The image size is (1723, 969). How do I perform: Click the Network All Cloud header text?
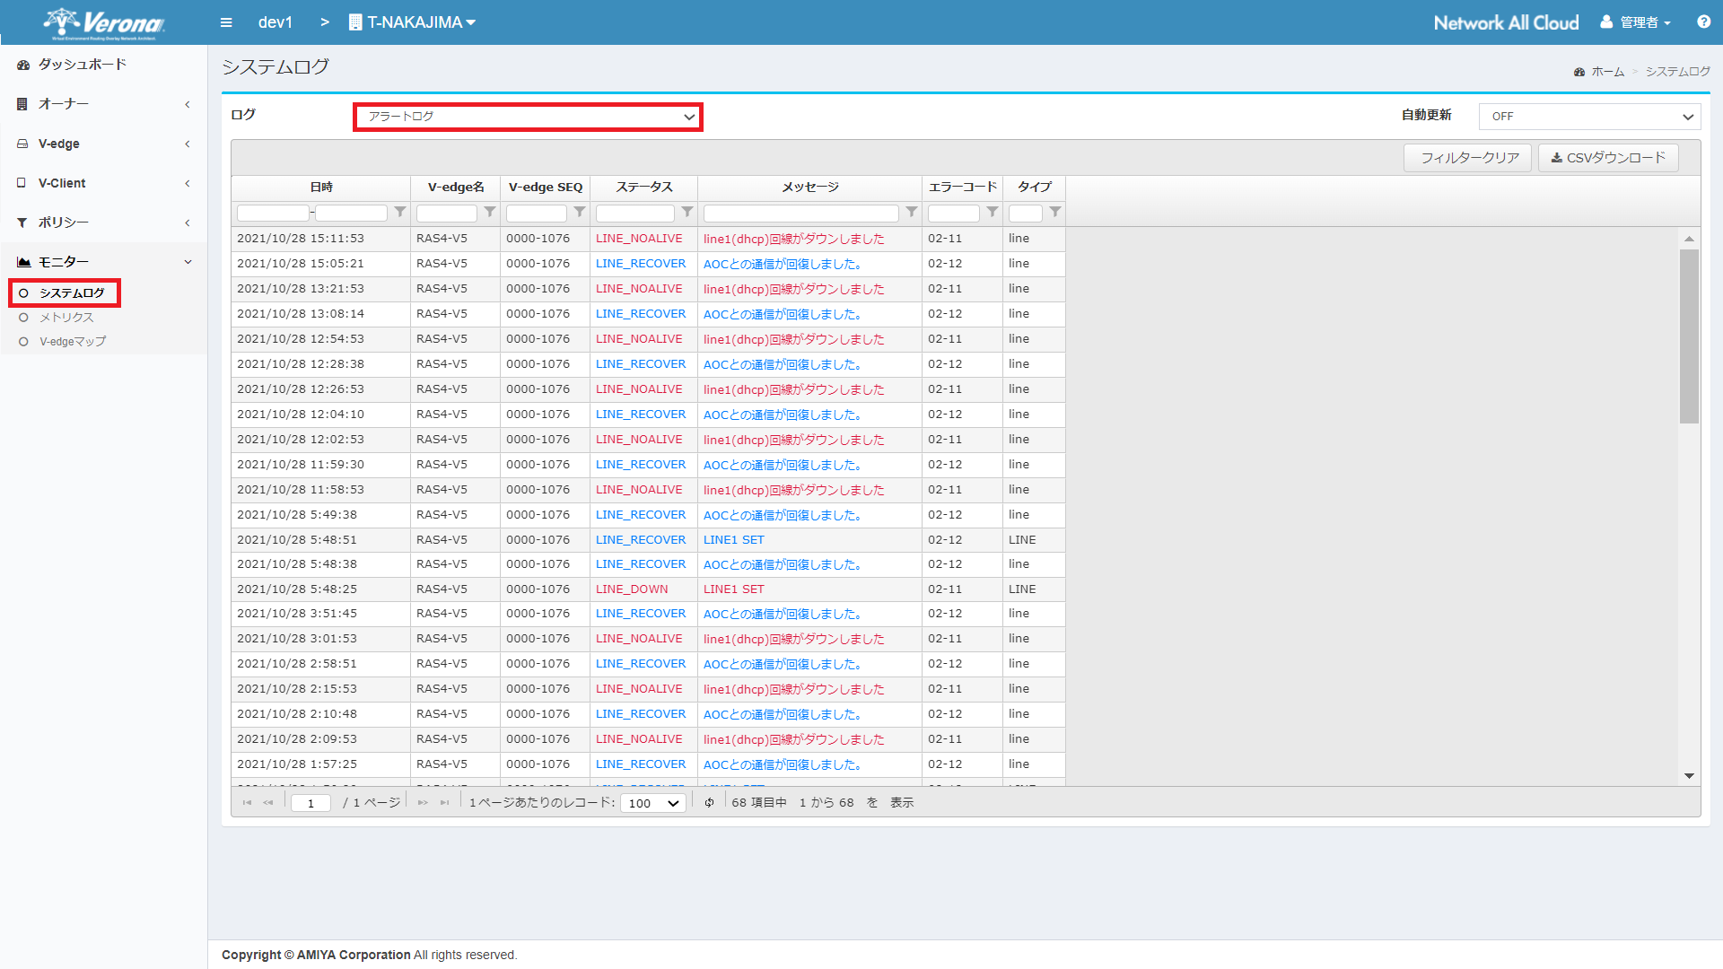tap(1506, 22)
